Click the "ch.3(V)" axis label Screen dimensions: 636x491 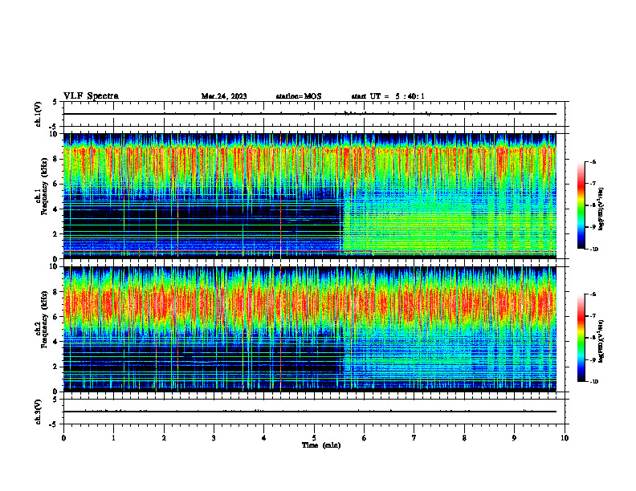pyautogui.click(x=38, y=412)
